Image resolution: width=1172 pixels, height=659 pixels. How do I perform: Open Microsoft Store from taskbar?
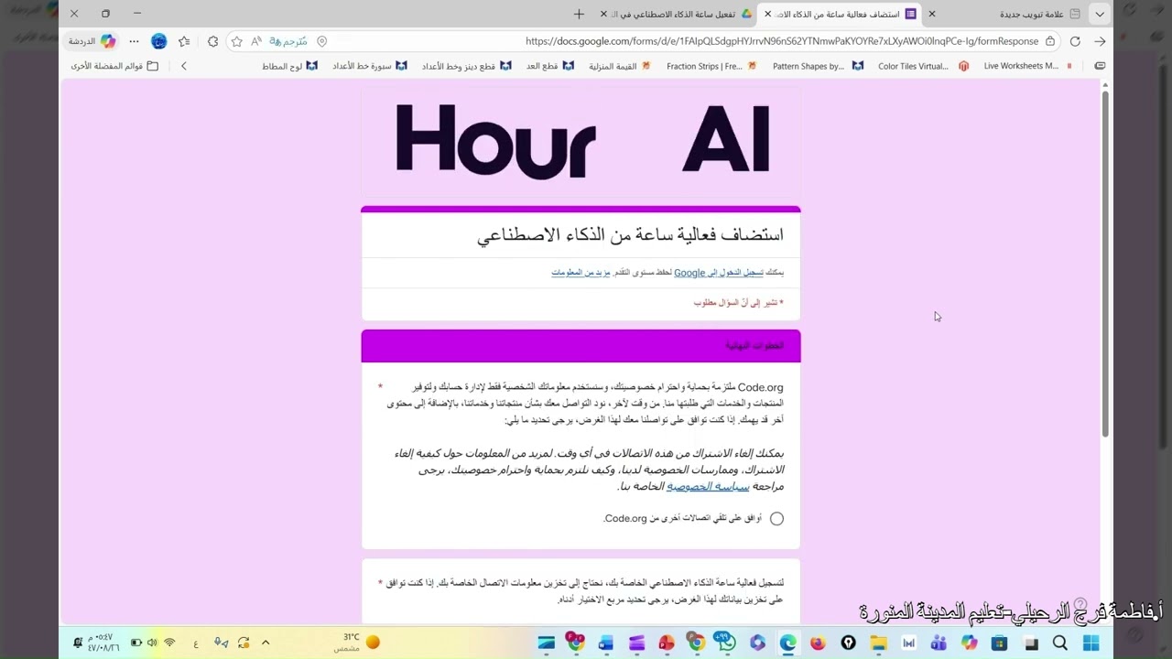point(999,643)
